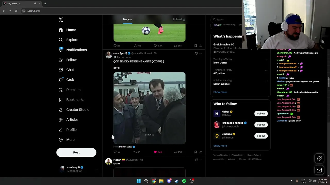View analytics of football post with 56K views
Screen dimensions: 330x185
(x=178, y=45)
